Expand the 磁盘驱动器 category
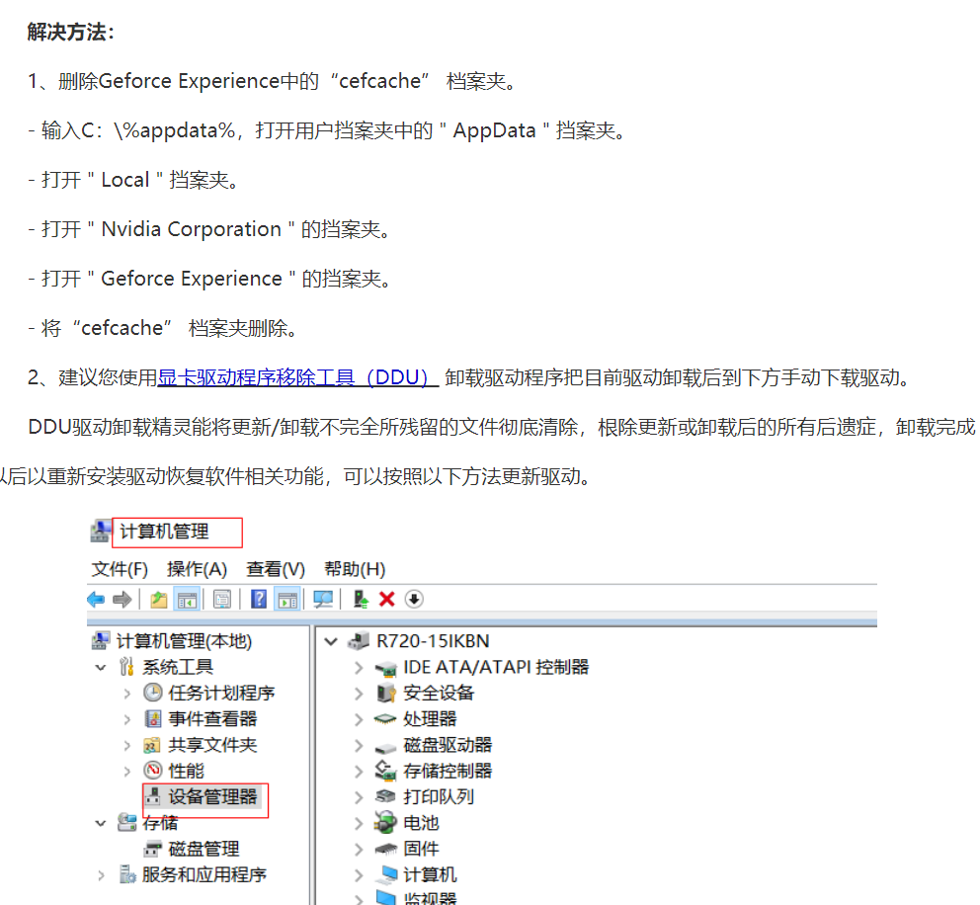The image size is (980, 905). [359, 745]
